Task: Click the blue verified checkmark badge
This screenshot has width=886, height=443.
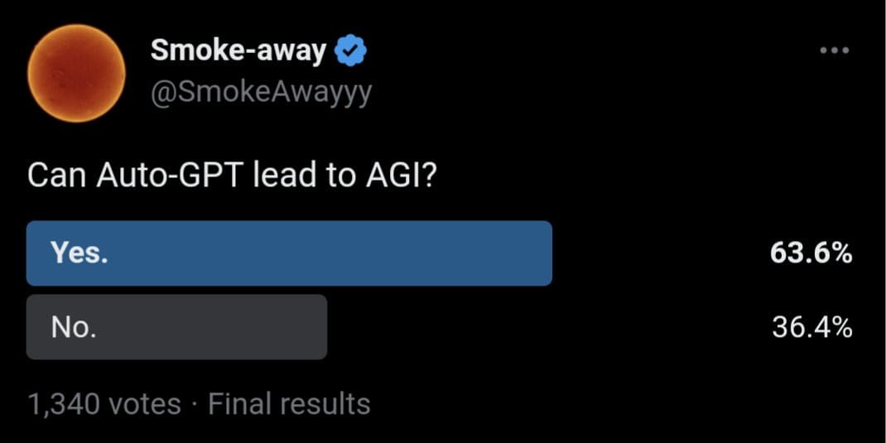Action: pos(351,53)
